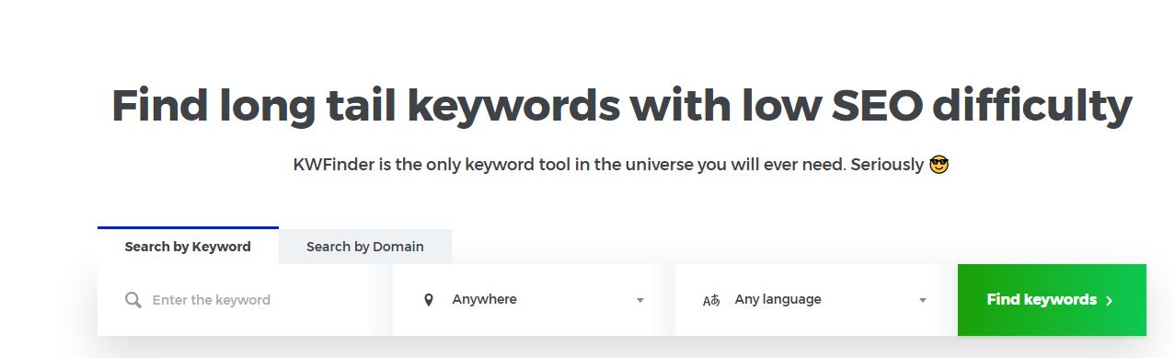Click the word "Seriously" in the subtitle
Viewport: 1175px width, 358px height.
click(887, 166)
